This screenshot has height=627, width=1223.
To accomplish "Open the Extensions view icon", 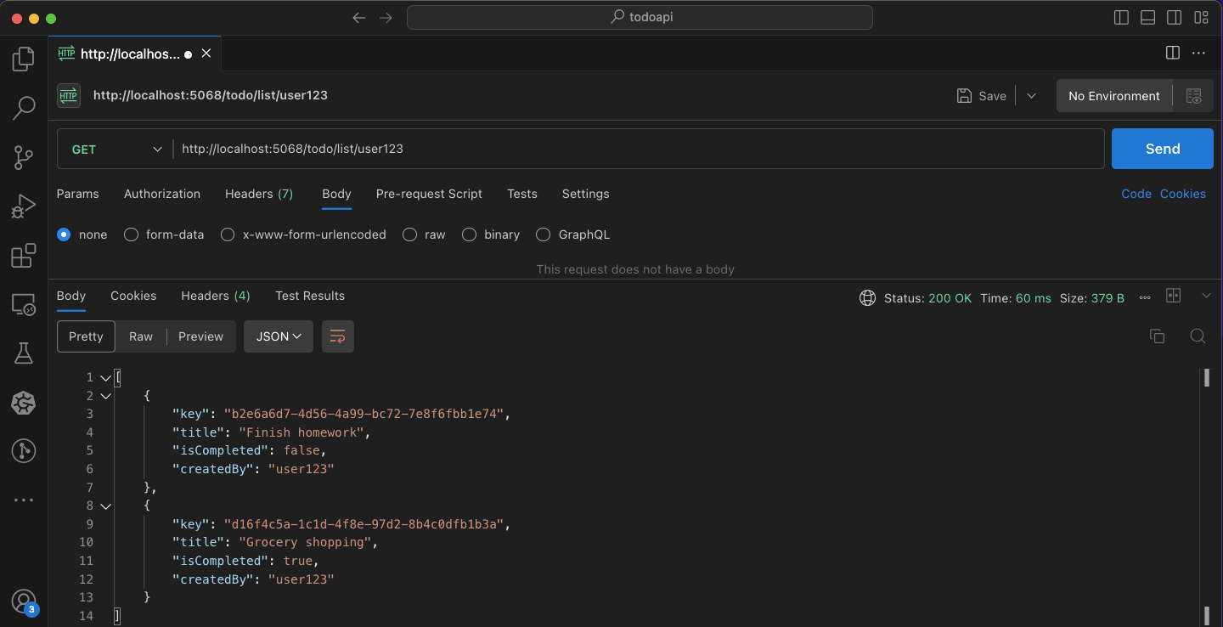I will pyautogui.click(x=24, y=256).
